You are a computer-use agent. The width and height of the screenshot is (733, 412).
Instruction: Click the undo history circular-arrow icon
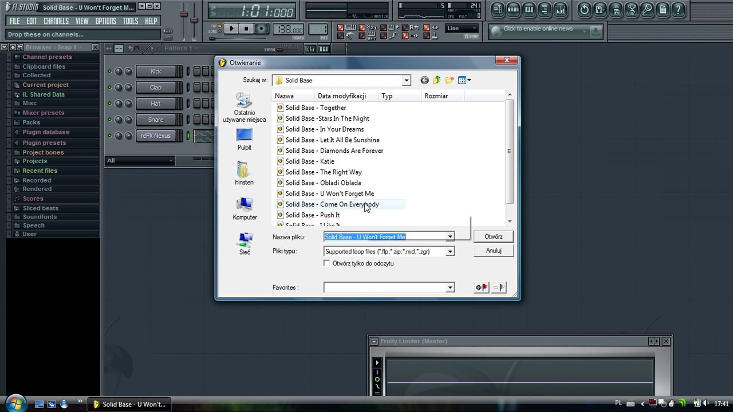pyautogui.click(x=584, y=9)
